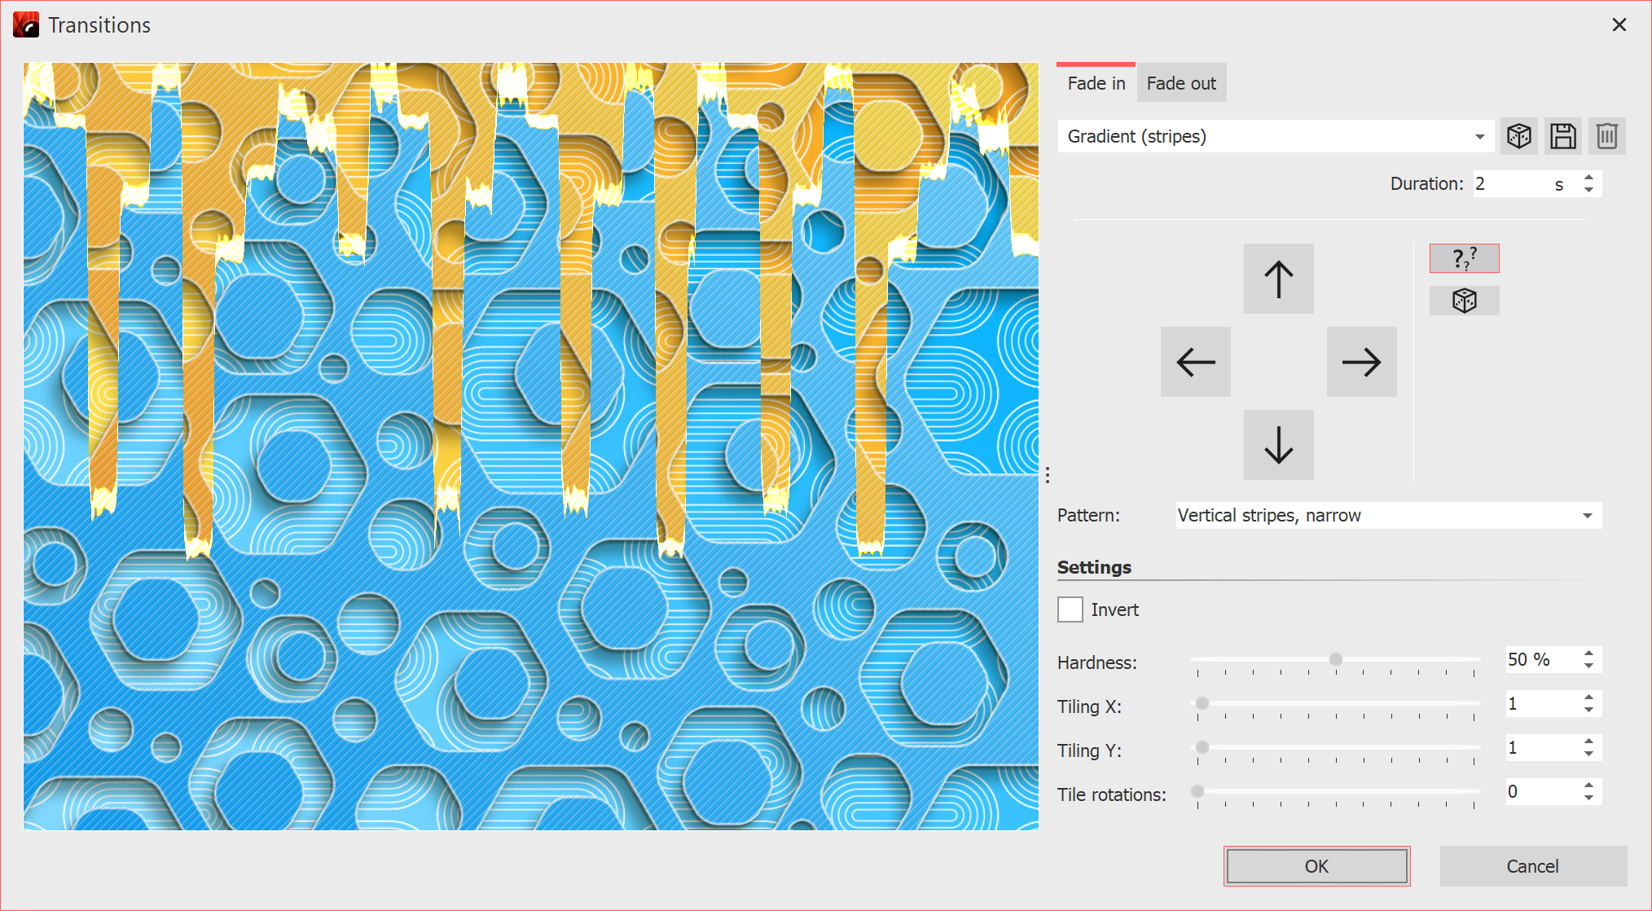
Task: Confirm changes with the OK button
Action: click(x=1316, y=866)
